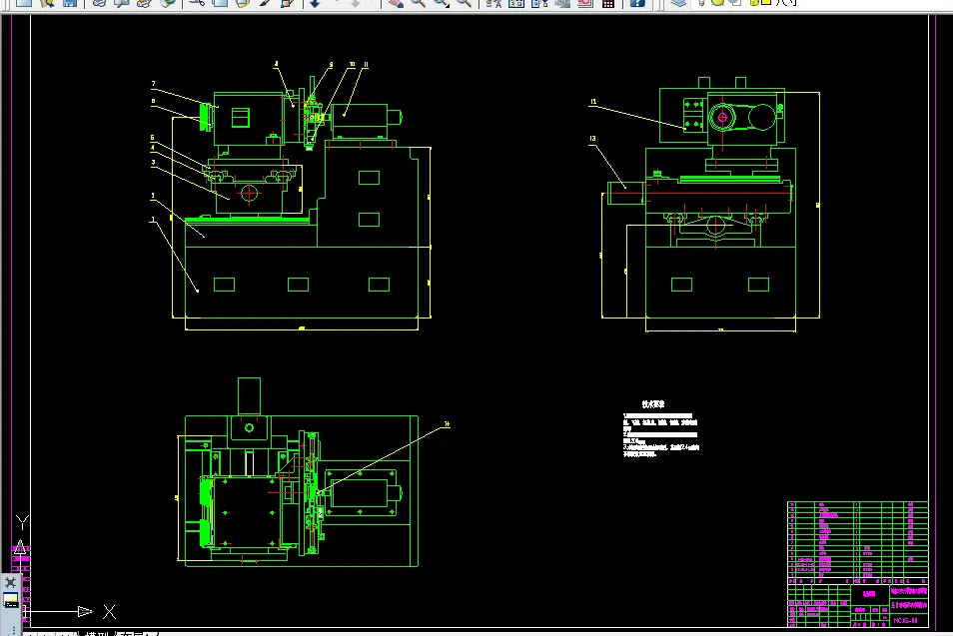Undo last action with the blue arrow
Viewport: 953px width, 636px height.
point(315,2)
